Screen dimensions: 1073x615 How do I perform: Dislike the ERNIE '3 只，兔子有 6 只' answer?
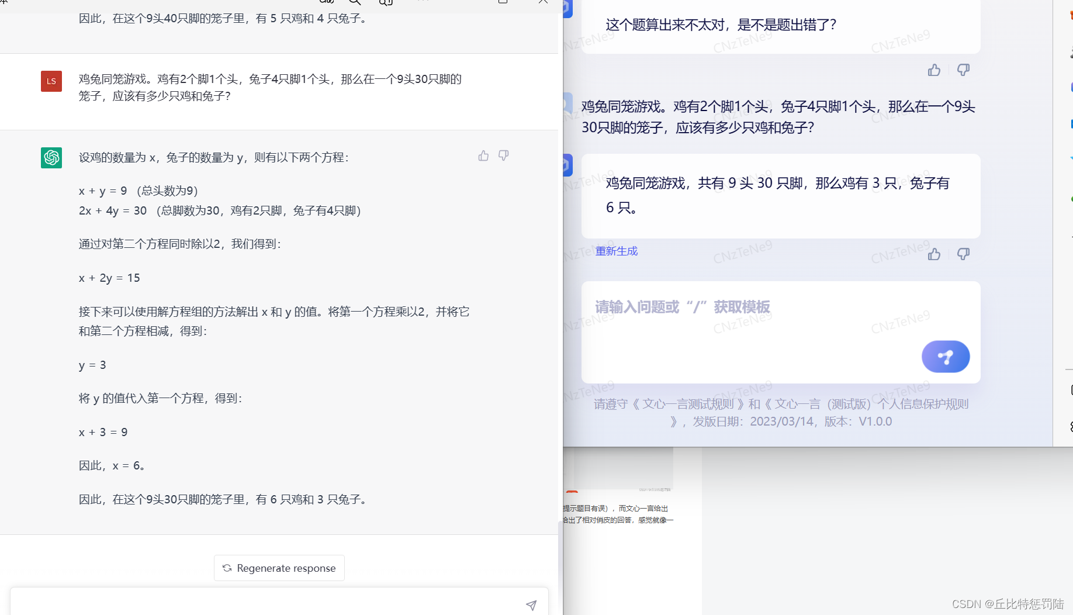point(963,254)
